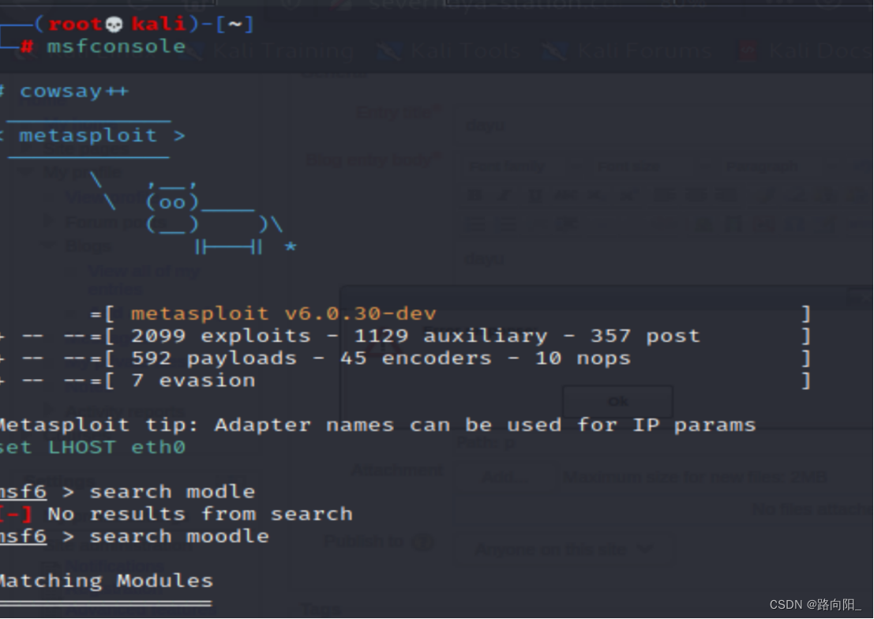Click the search modle command
Image resolution: width=874 pixels, height=619 pixels.
[x=172, y=492]
